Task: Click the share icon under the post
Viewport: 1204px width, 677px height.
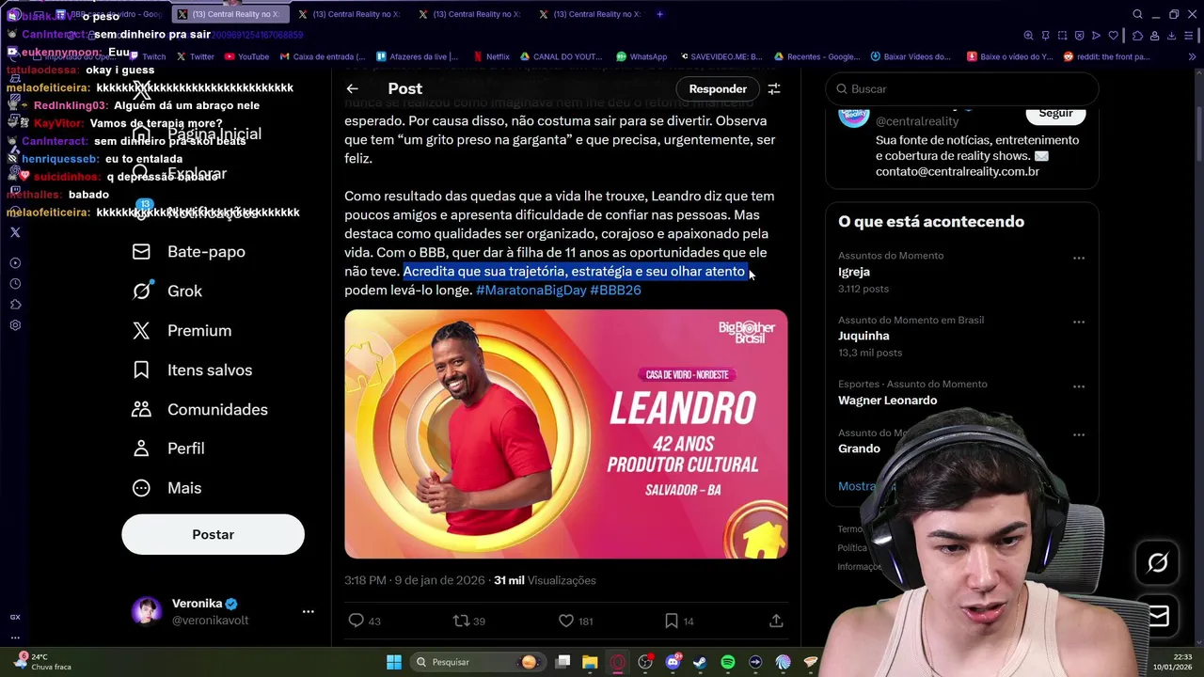Action: 776,621
